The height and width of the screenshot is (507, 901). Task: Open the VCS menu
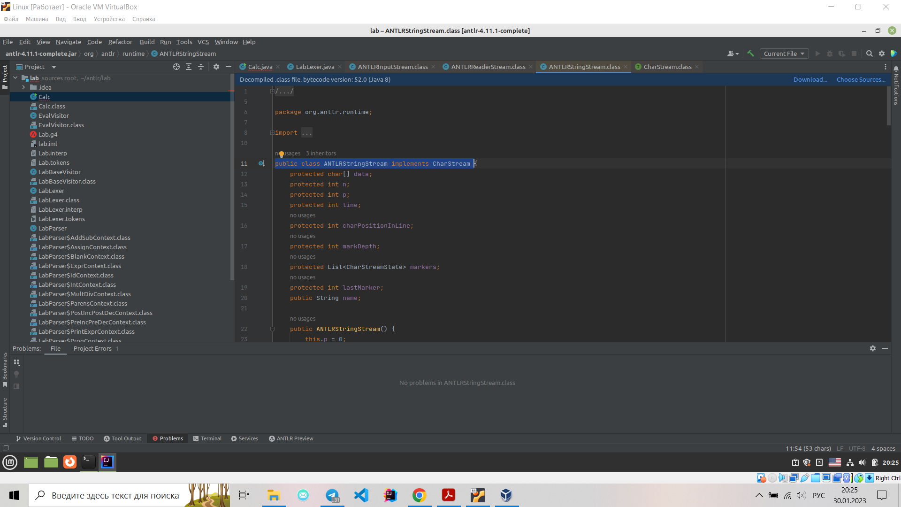203,42
